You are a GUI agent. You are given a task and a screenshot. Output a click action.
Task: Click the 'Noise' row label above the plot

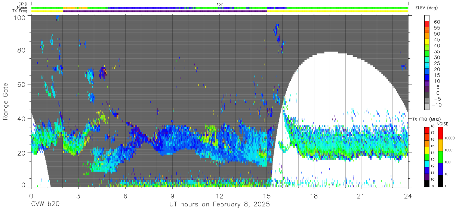22,7
